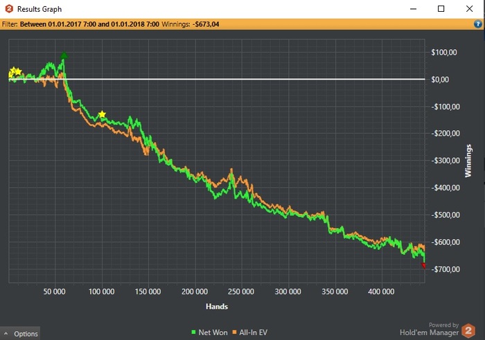Click the blue help question mark icon
The image size is (485, 340).
(x=478, y=24)
